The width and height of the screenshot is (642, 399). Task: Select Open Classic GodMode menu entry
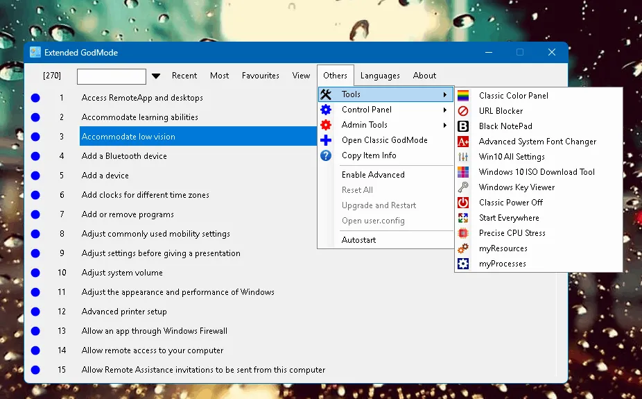(384, 140)
